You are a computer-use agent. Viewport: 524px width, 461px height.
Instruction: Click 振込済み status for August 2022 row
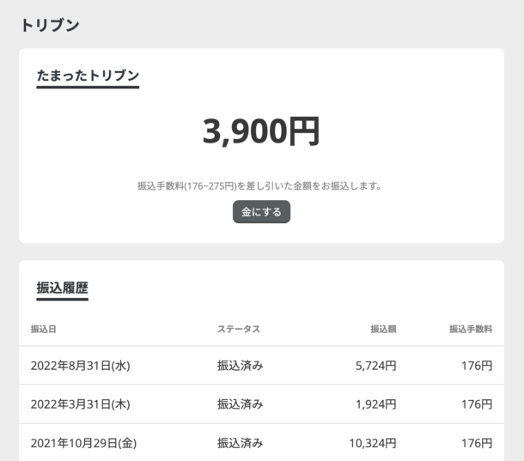(x=240, y=366)
